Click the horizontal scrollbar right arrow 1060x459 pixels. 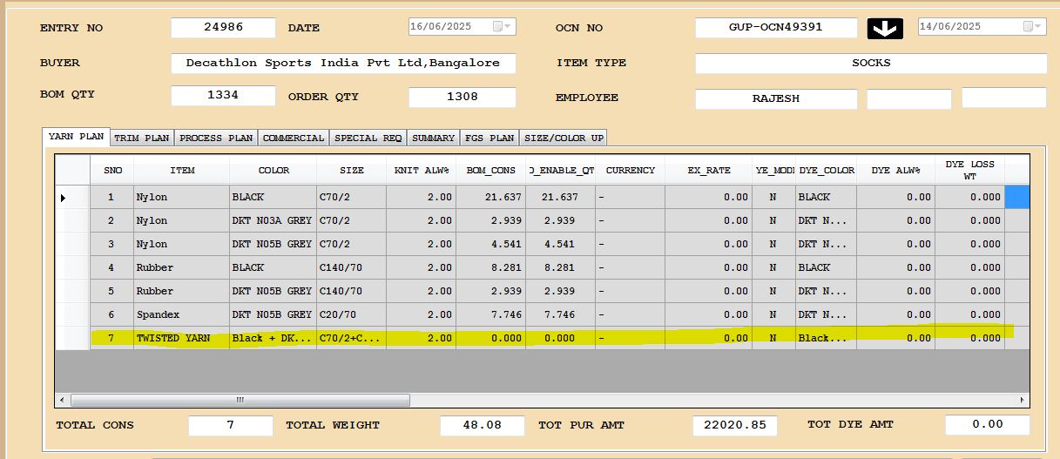pos(1023,401)
